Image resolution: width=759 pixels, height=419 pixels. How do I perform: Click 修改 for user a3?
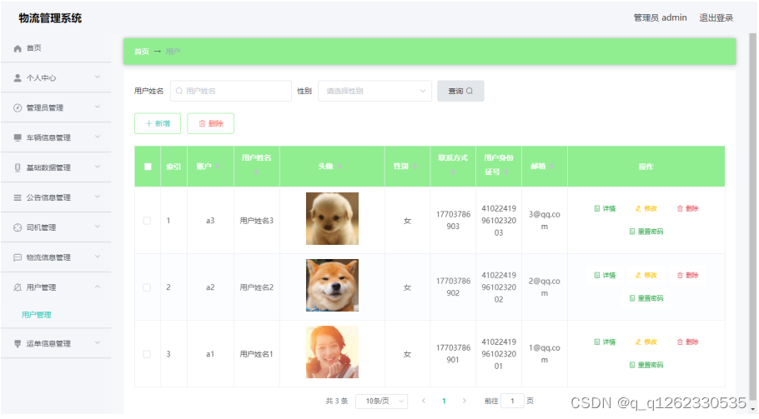pos(646,209)
